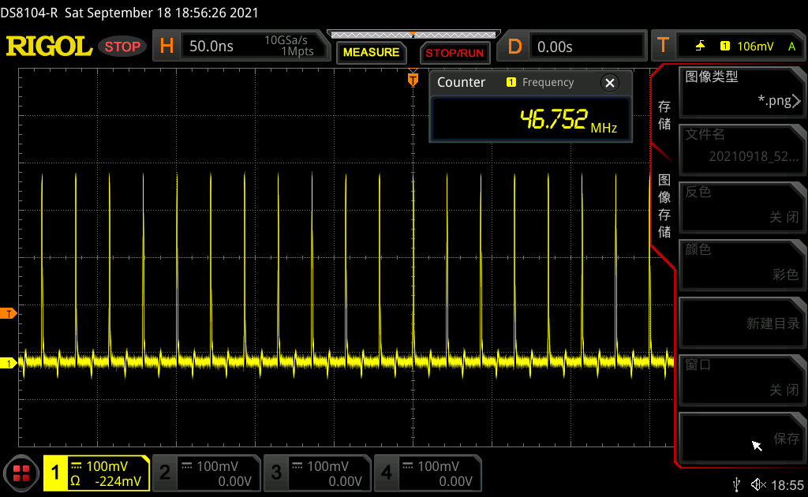Image resolution: width=808 pixels, height=497 pixels.
Task: Open the MEASURE menu
Action: (371, 53)
